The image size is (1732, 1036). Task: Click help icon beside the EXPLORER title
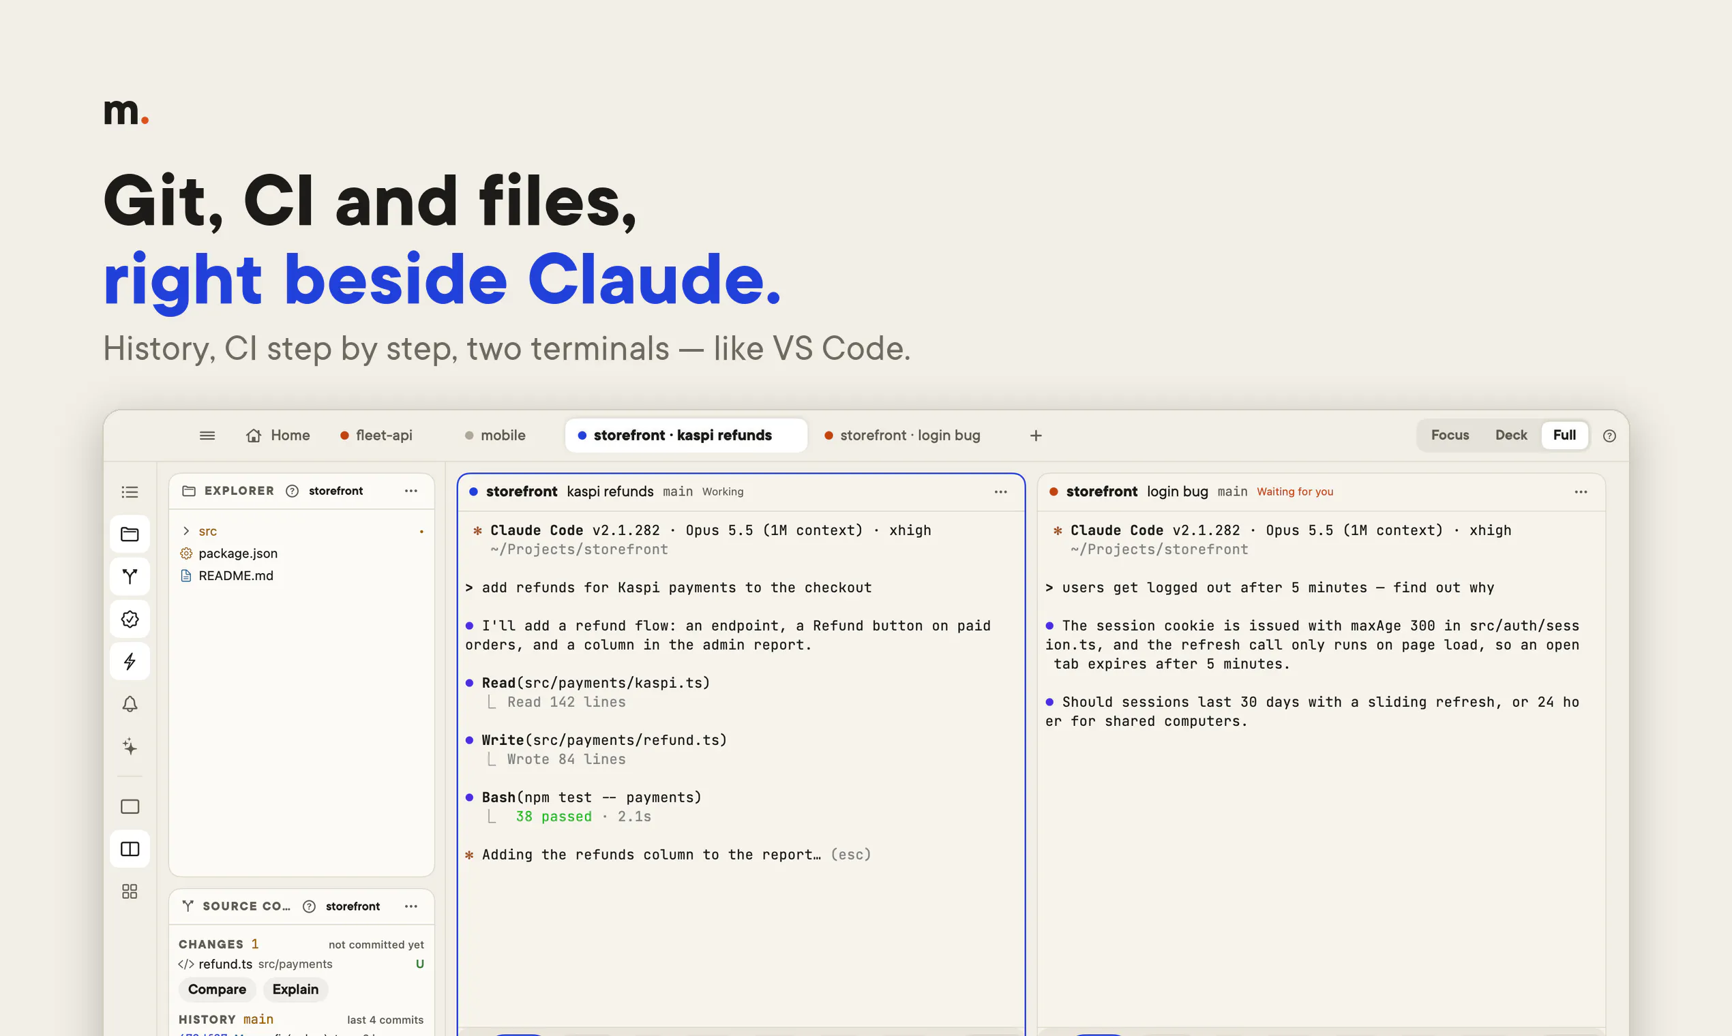(292, 491)
